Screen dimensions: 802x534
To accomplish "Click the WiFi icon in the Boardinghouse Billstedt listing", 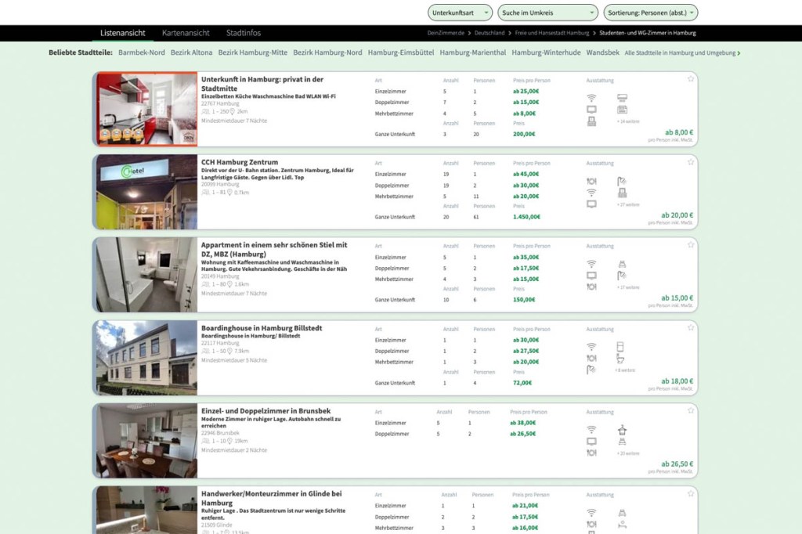I will tap(591, 347).
